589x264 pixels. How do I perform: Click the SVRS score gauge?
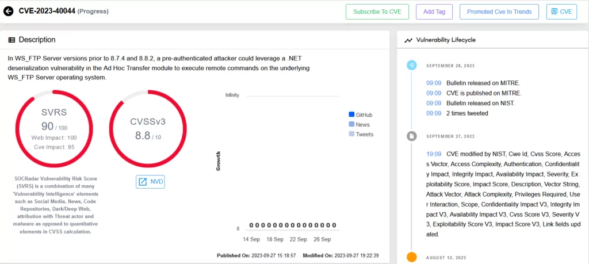click(x=54, y=129)
